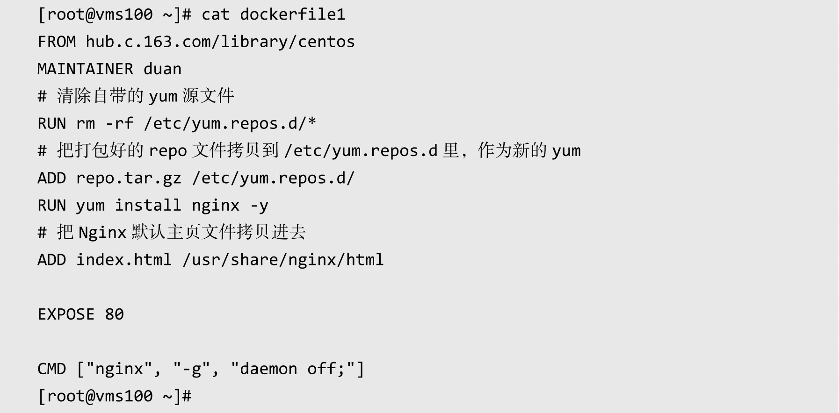Viewport: 839px width, 413px height.
Task: Click the FROM hub.c.163.com/library/centos line
Action: click(x=196, y=42)
